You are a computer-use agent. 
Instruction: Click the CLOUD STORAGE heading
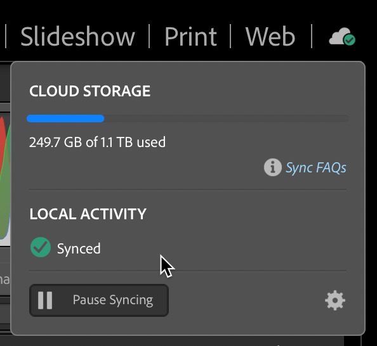(90, 91)
